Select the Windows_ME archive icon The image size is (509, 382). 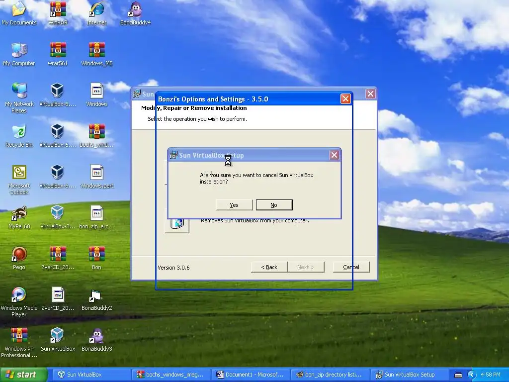pyautogui.click(x=97, y=54)
